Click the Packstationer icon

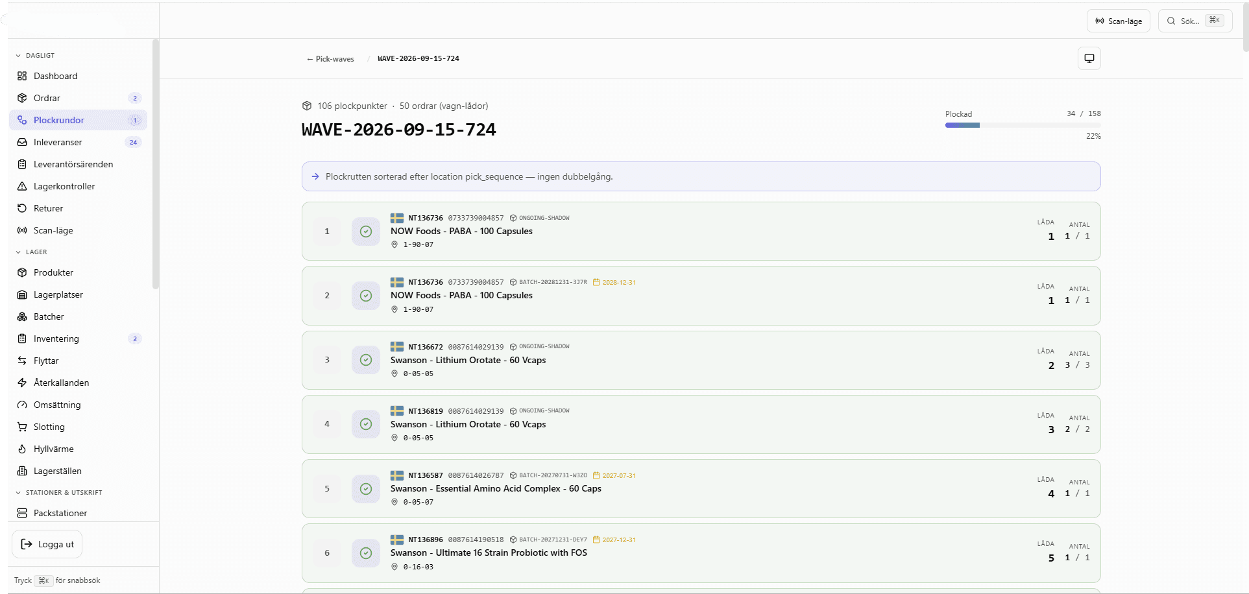pyautogui.click(x=22, y=513)
